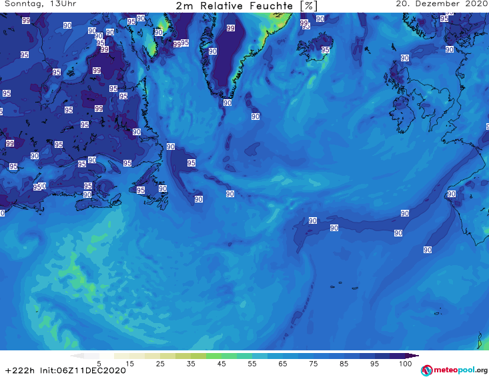
Task: Click the "Init:06Z11DEC2020" model run label
Action: (83, 370)
